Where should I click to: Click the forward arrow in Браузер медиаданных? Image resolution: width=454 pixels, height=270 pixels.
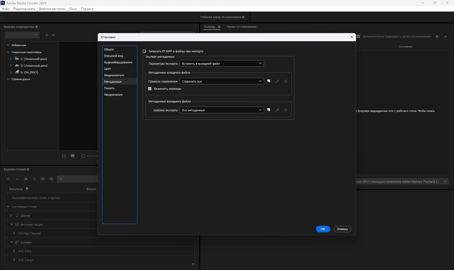53,35
